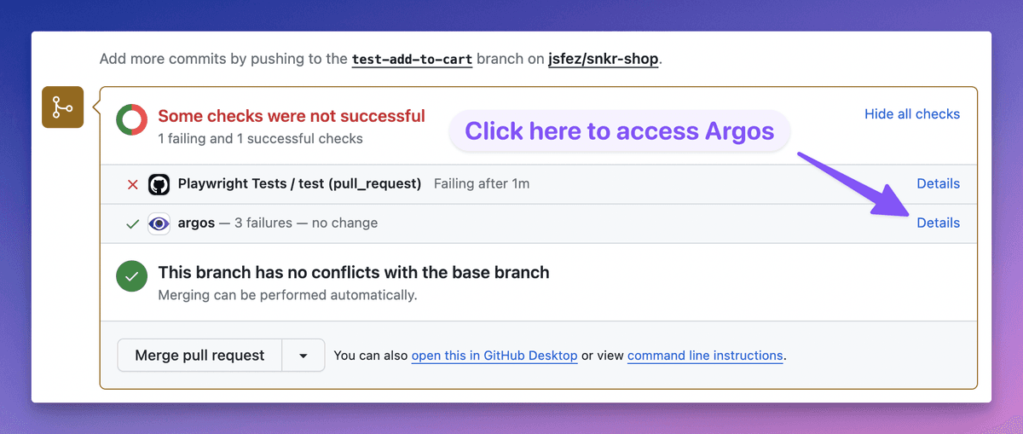Screen dimensions: 1023x434
Task: Open Details for Playwright Tests check
Action: click(938, 183)
